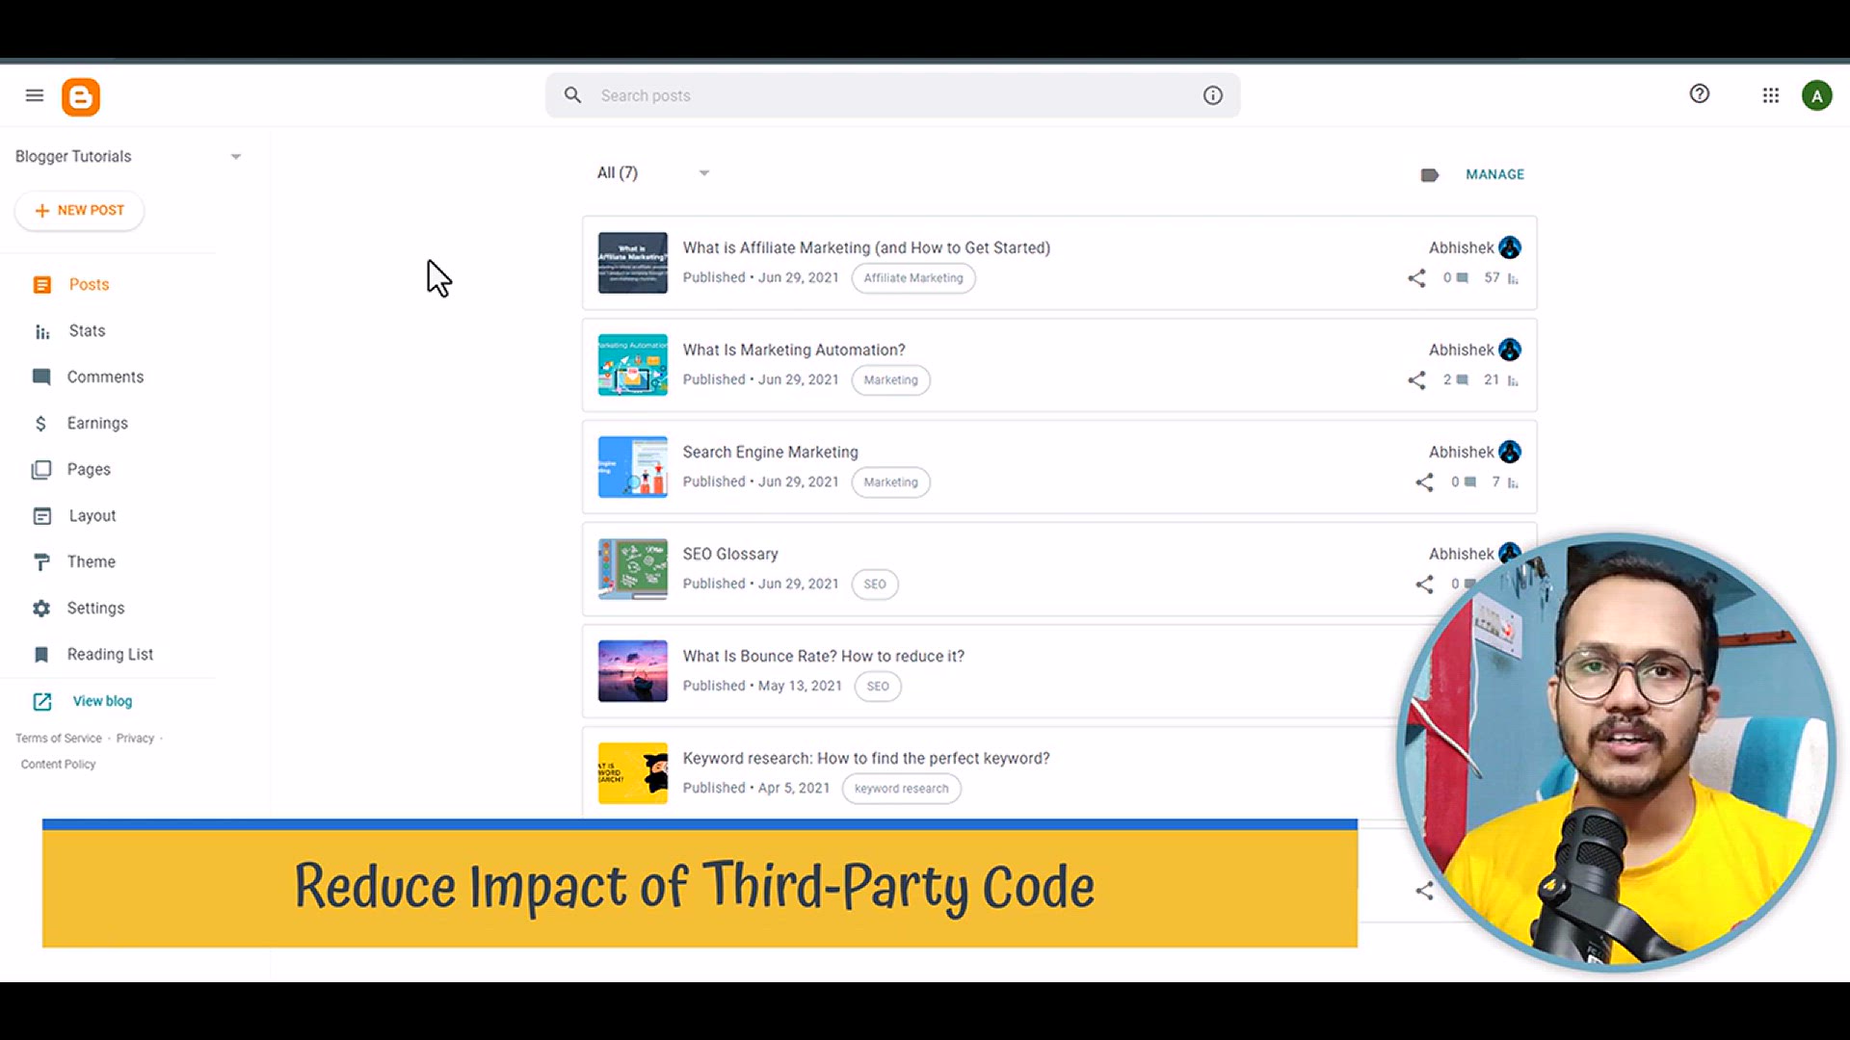Share the Affiliate Marketing post
Viewport: 1850px width, 1040px height.
point(1416,278)
